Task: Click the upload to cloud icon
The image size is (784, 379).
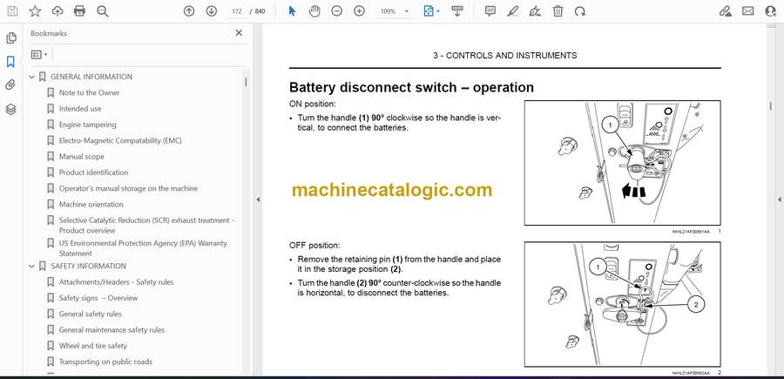Action: click(x=57, y=11)
